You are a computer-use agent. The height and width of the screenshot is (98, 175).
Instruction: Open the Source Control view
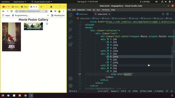coord(71,30)
